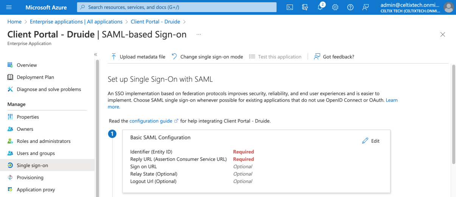Edit the Basic SAML Configuration
Viewport: 456px width, 197px height.
(371, 141)
